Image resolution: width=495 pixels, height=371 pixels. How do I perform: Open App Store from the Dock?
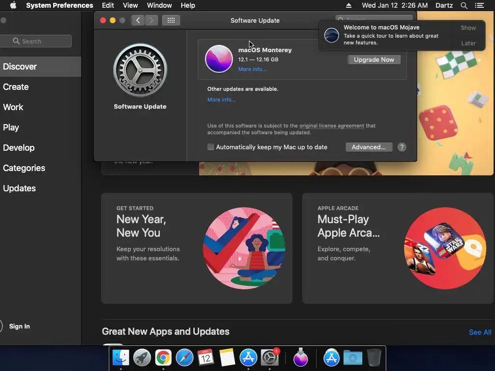(248, 358)
